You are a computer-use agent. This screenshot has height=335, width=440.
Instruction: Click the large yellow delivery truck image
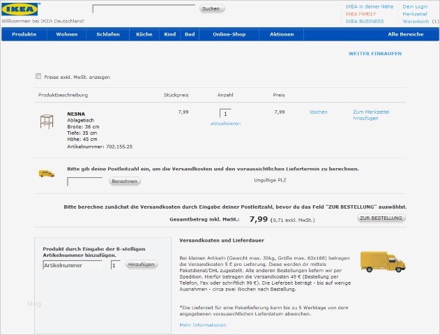click(x=383, y=262)
